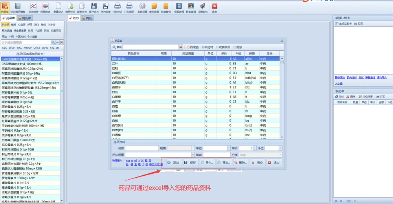393x204 pixels.
Task: Clear the dialog query box with red X
Action: tap(180, 47)
